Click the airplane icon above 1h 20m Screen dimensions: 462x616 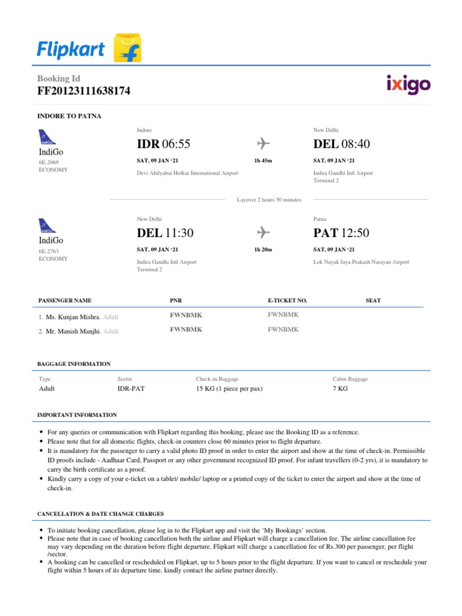click(263, 232)
